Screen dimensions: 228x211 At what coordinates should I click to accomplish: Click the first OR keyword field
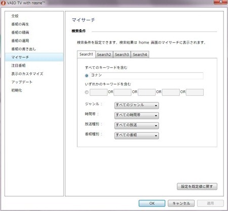pyautogui.click(x=99, y=92)
